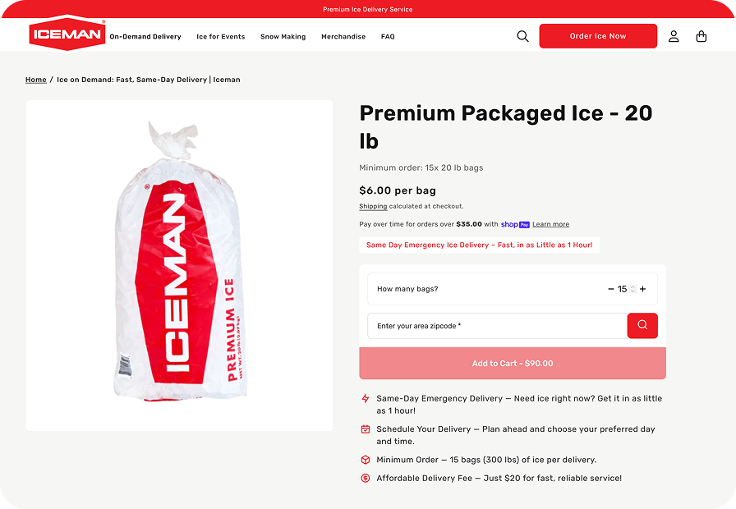Click the Iceman ice bag product image
This screenshot has height=509, width=736.
pyautogui.click(x=179, y=265)
